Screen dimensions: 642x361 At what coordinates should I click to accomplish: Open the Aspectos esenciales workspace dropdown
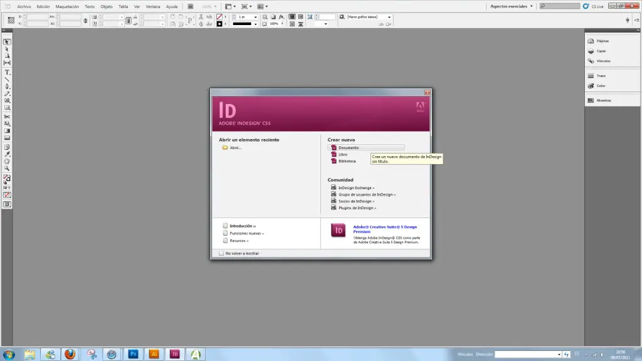(x=512, y=6)
